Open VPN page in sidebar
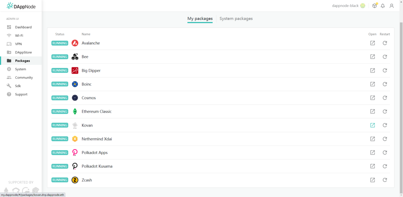Image resolution: width=403 pixels, height=197 pixels. 21,44
